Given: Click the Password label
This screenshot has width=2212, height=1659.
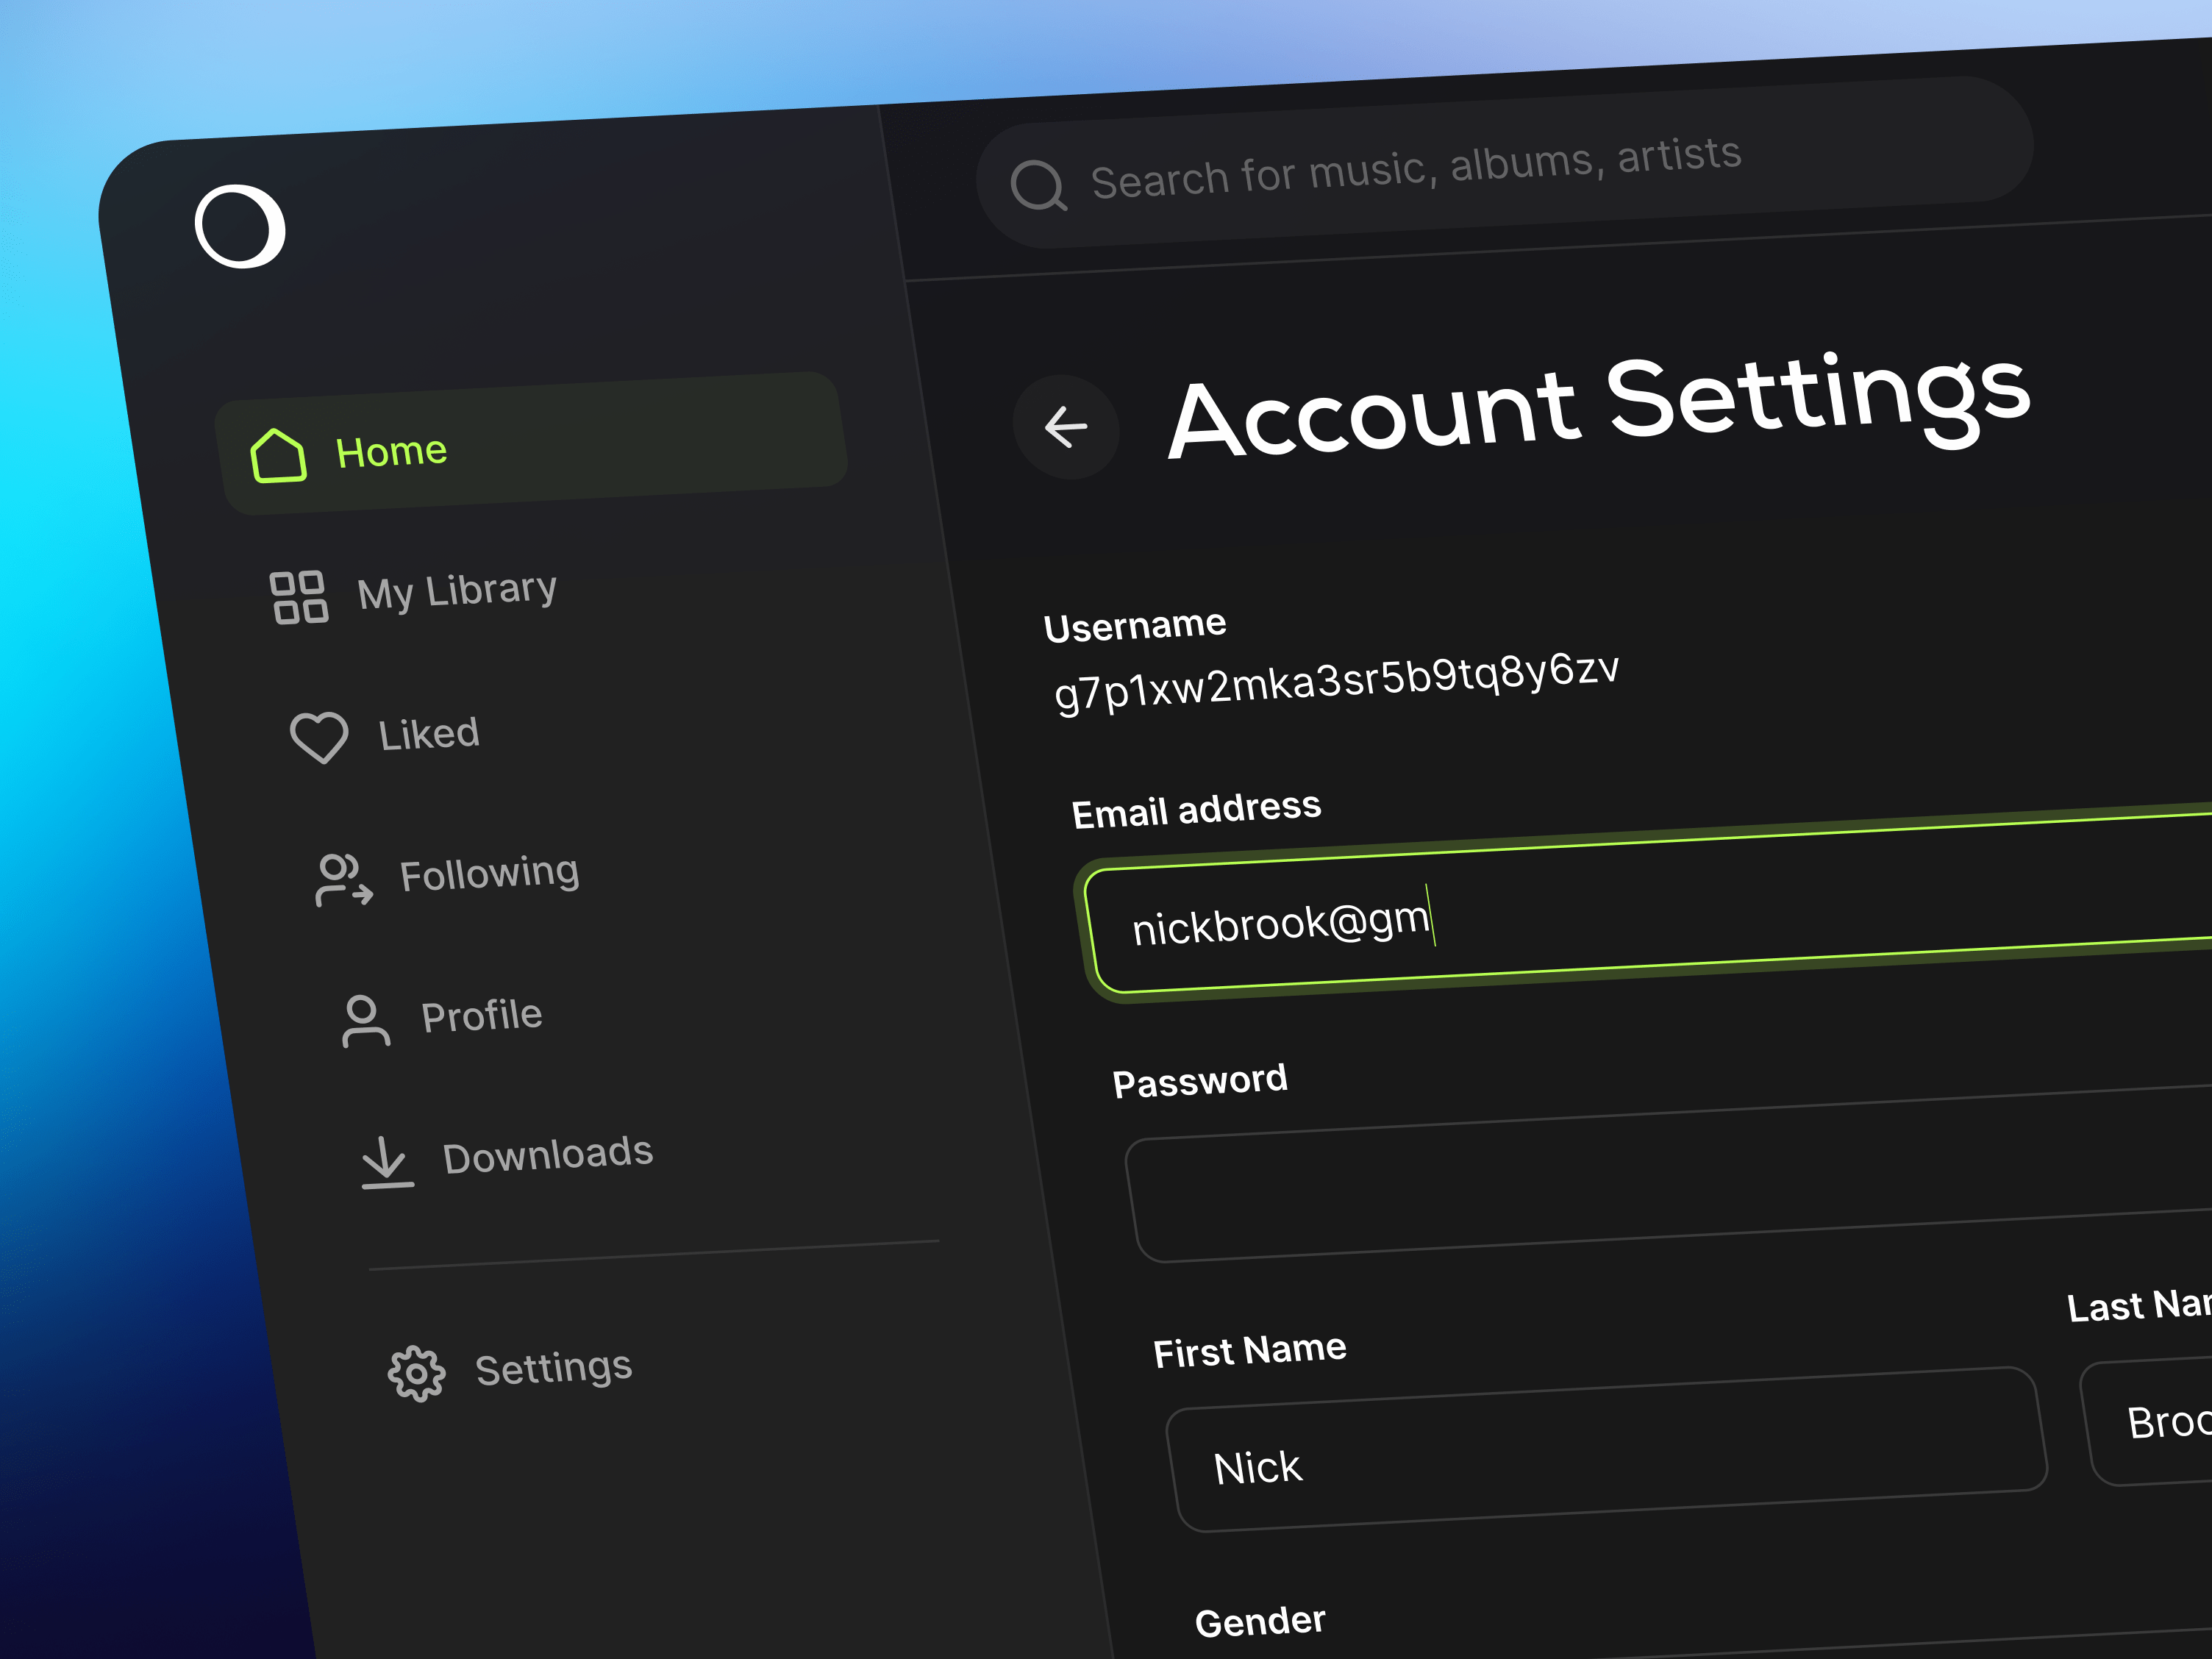Looking at the screenshot, I should click(1200, 1081).
